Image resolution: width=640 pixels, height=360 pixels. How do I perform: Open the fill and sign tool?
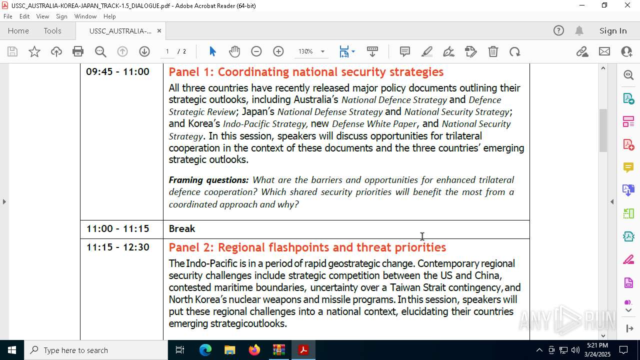point(471,51)
